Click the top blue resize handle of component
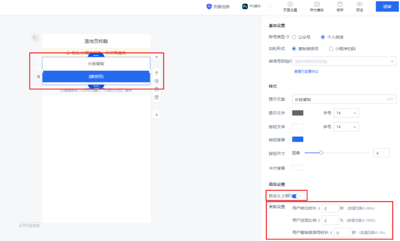The height and width of the screenshot is (241, 400). click(x=96, y=55)
